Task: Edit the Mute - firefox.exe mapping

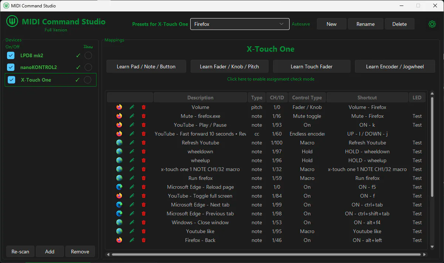Action: click(132, 116)
